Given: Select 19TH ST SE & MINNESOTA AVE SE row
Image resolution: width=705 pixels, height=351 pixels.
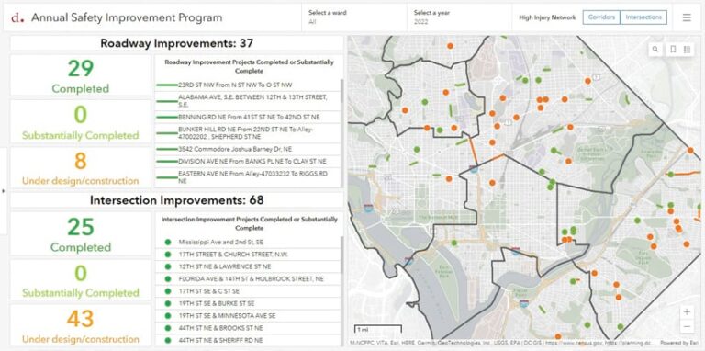Looking at the screenshot, I should [249, 316].
